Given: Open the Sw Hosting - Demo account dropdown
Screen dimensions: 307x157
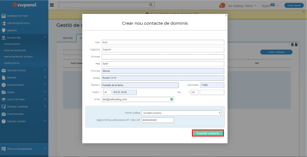Looking at the screenshot, I should pyautogui.click(x=242, y=6).
